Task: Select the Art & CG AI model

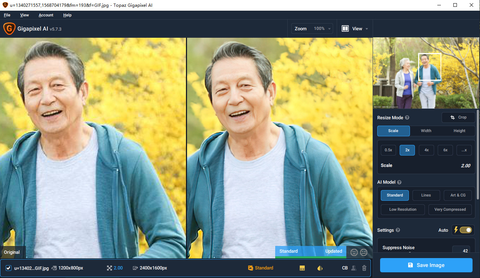Action: 458,195
